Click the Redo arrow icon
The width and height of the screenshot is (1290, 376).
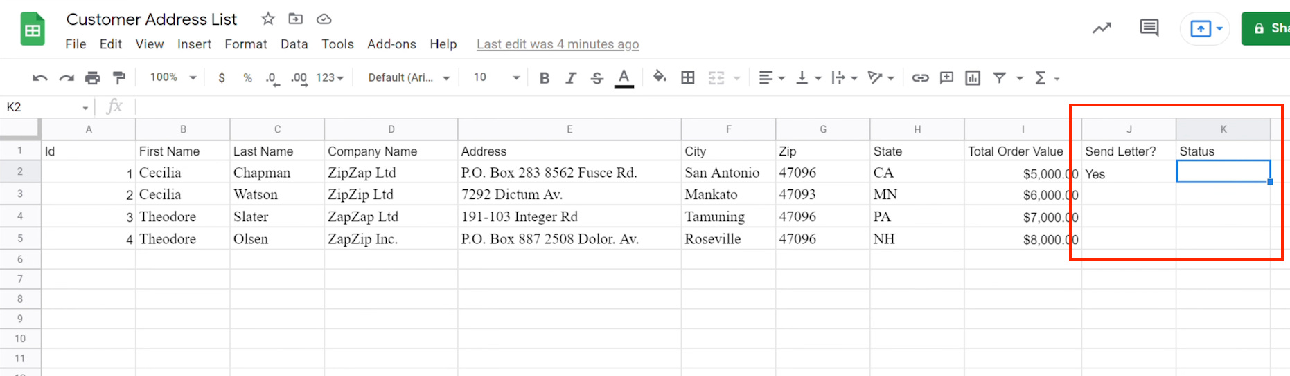67,78
